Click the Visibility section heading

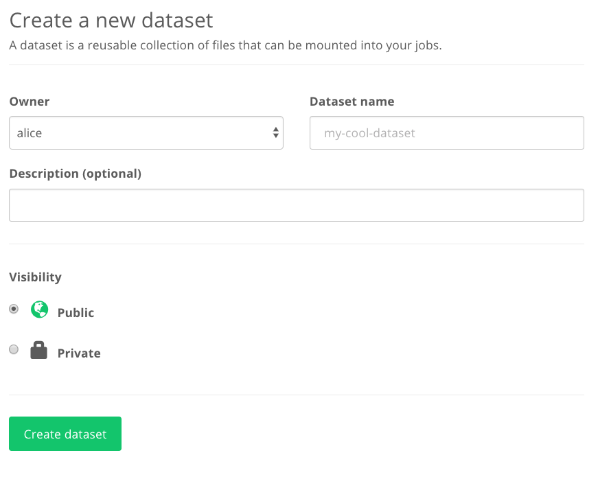[35, 277]
